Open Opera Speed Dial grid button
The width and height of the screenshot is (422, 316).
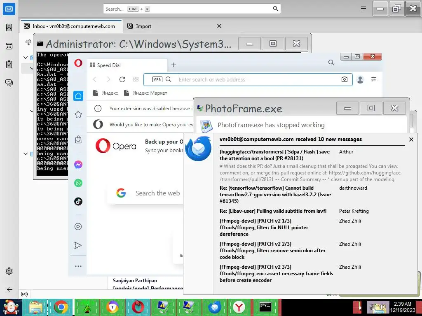point(136,79)
